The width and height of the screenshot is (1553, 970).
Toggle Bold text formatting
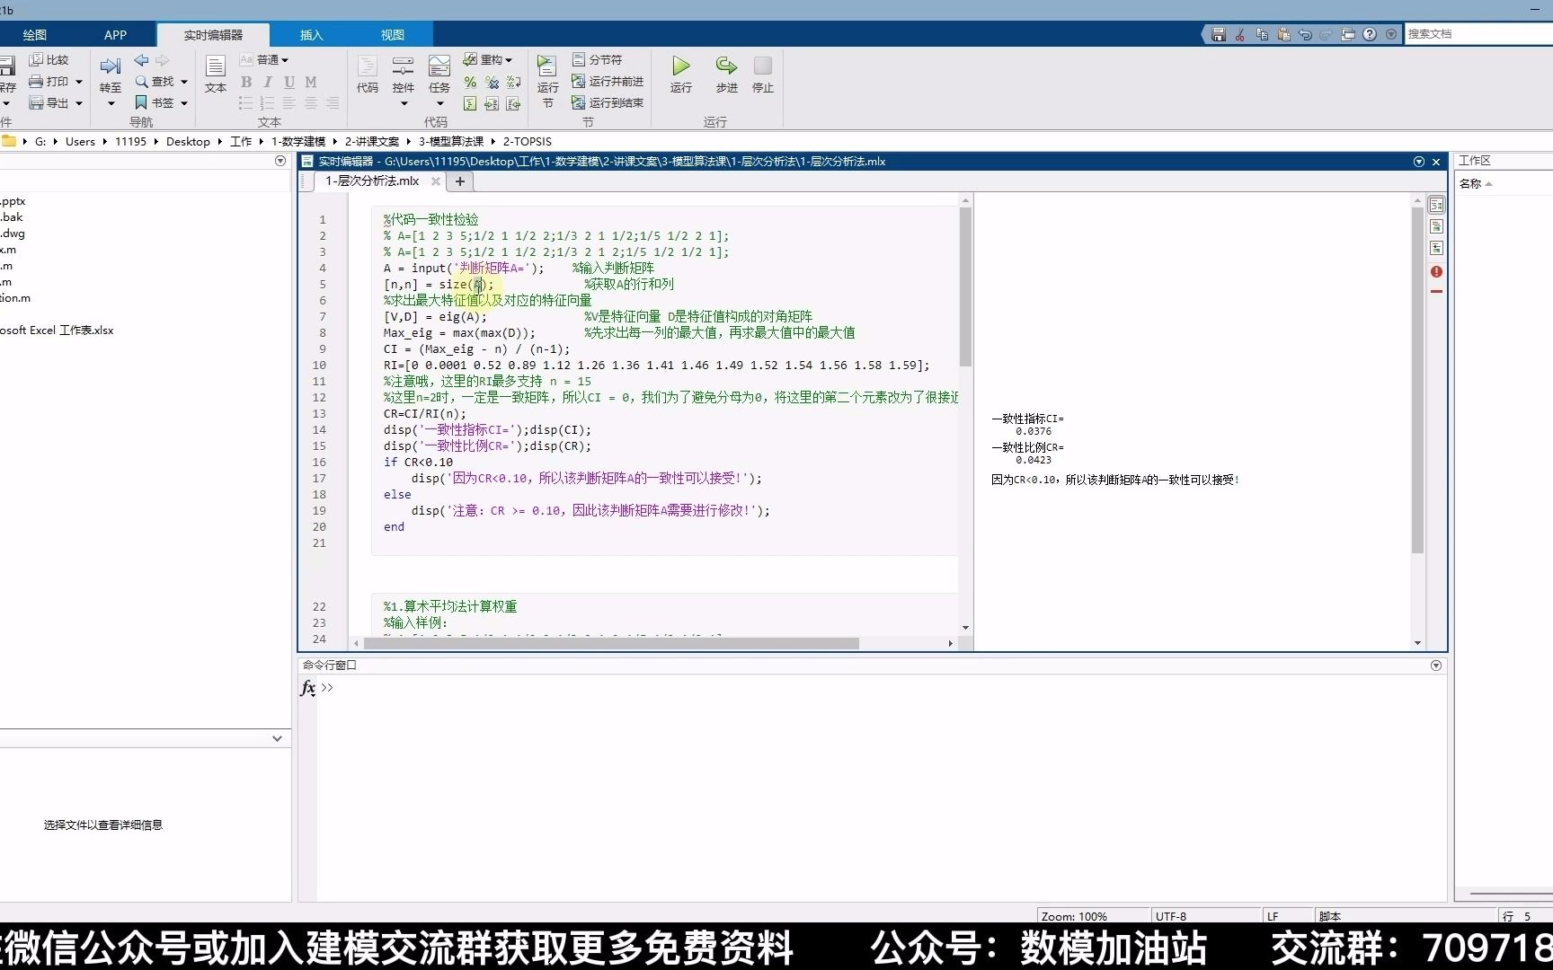point(246,82)
